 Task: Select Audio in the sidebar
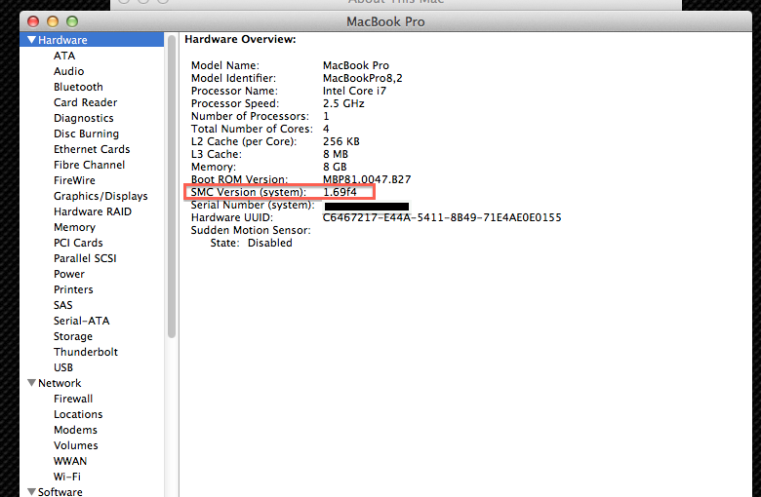point(68,71)
